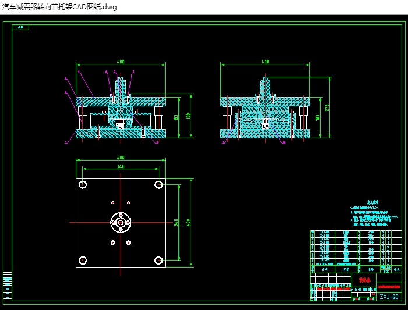This screenshot has width=408, height=310.
Task: Select the vertical 400 dimension beside plan view
Action: click(188, 222)
